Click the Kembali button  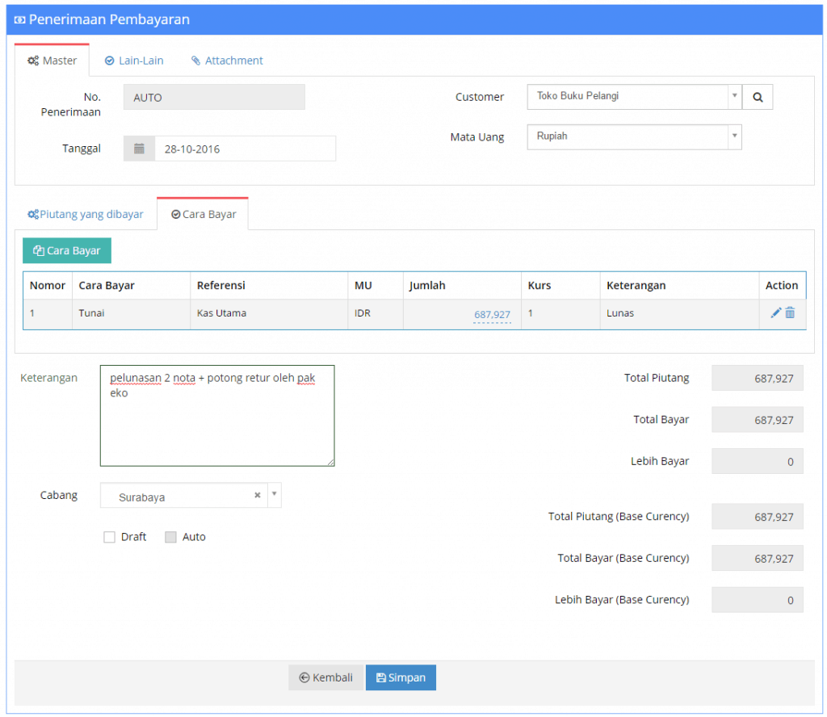click(326, 677)
